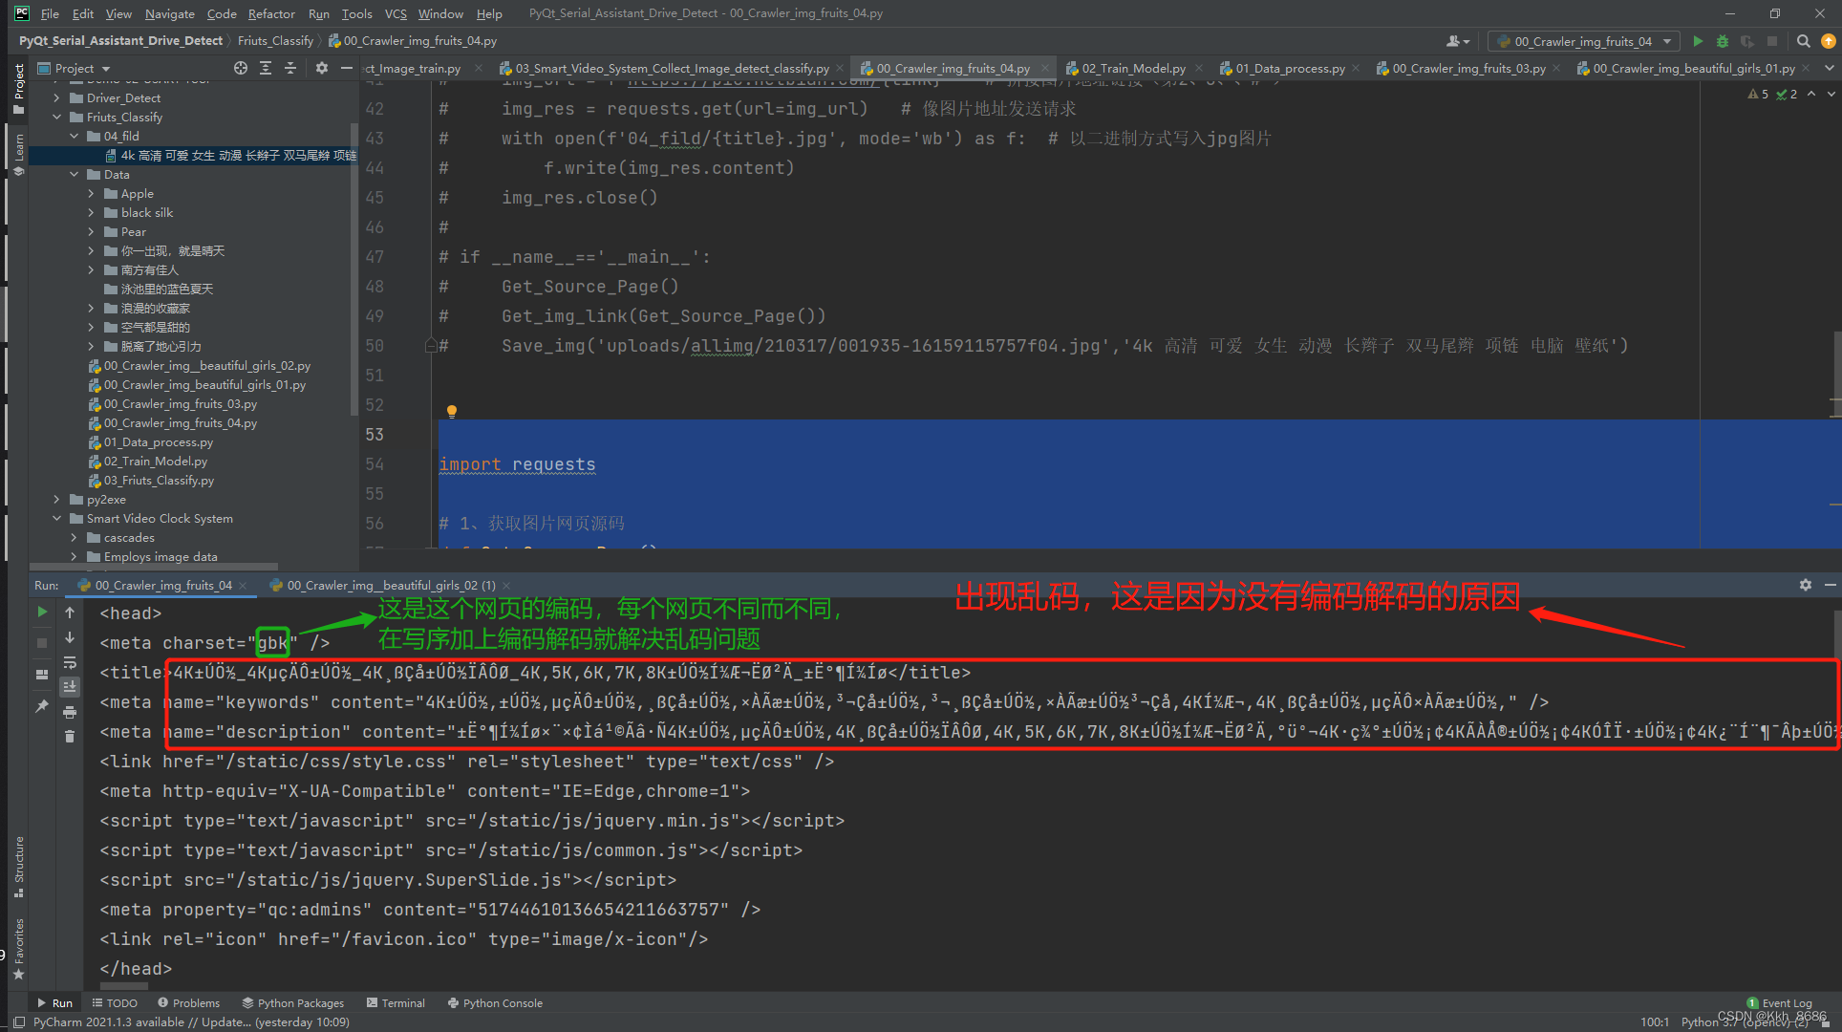The width and height of the screenshot is (1842, 1032).
Task: Switch to 02_Train_Model.py editor tab
Action: click(x=1133, y=68)
